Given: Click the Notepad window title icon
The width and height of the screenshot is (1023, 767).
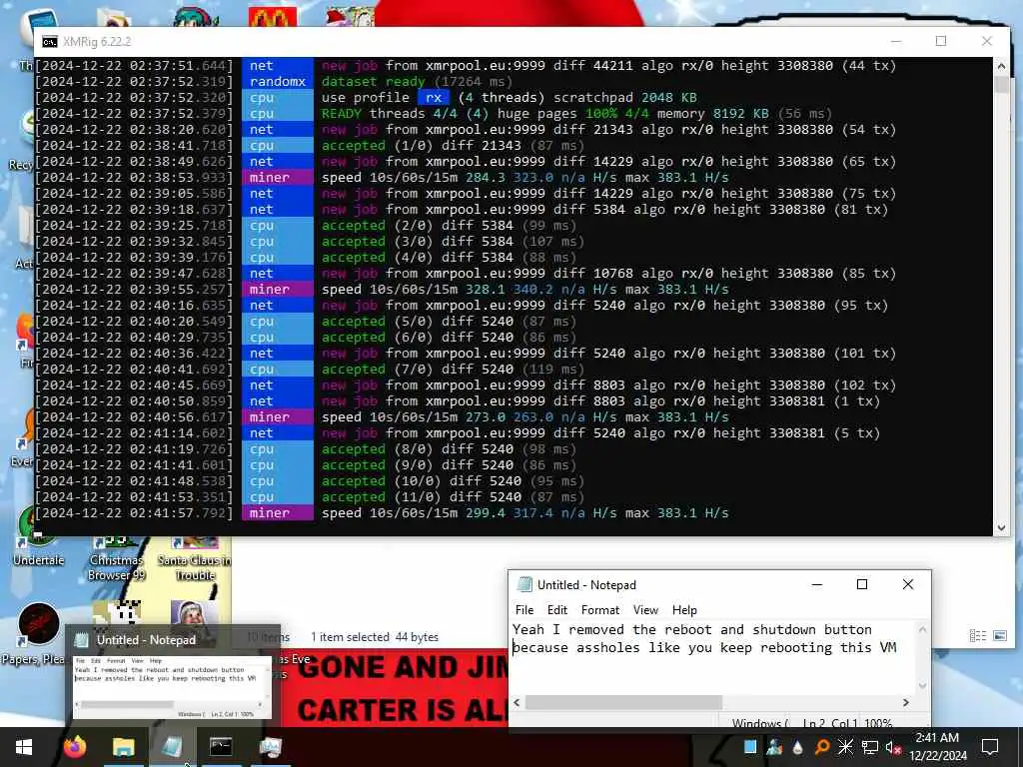Looking at the screenshot, I should 524,584.
